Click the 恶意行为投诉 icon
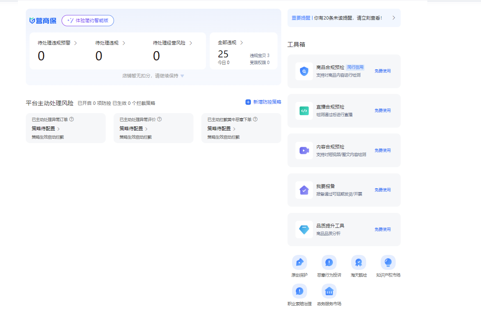The height and width of the screenshot is (331, 481). point(329,262)
